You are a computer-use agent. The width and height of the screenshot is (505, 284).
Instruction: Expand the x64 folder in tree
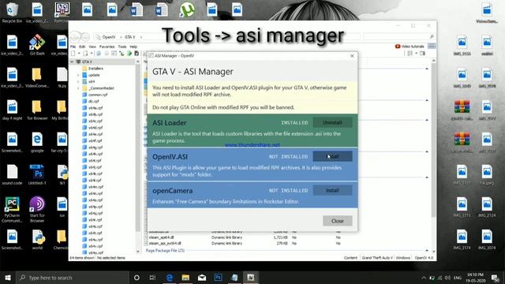pyautogui.click(x=78, y=81)
